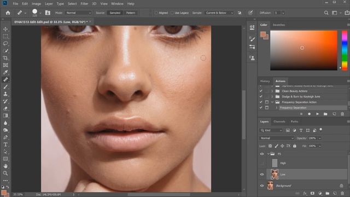Create new adjustment layer icon
The image size is (350, 197).
pyautogui.click(x=320, y=193)
